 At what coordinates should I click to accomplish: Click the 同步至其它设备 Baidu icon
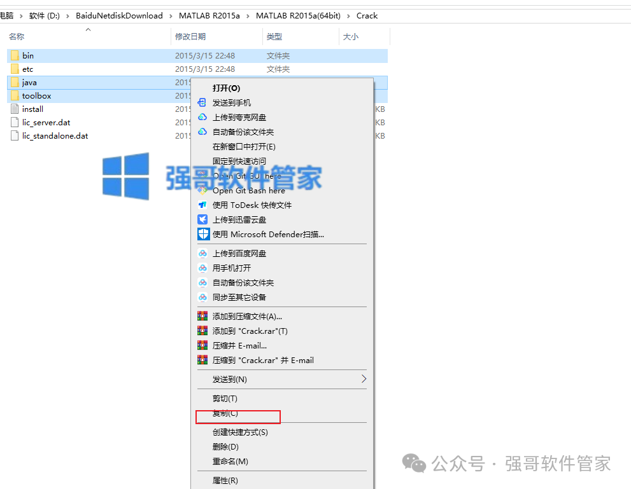[x=202, y=298]
